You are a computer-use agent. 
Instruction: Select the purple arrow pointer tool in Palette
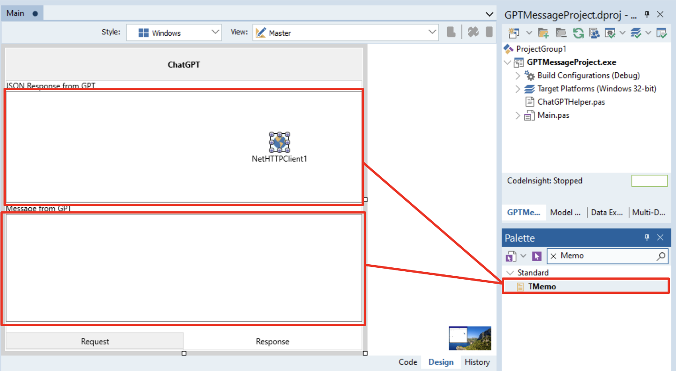click(537, 256)
